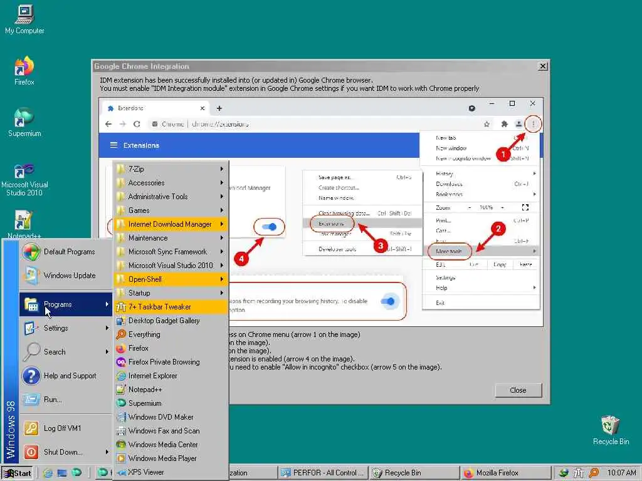The width and height of the screenshot is (642, 481).
Task: Expand Search submenu in Start menu
Action: 65,352
